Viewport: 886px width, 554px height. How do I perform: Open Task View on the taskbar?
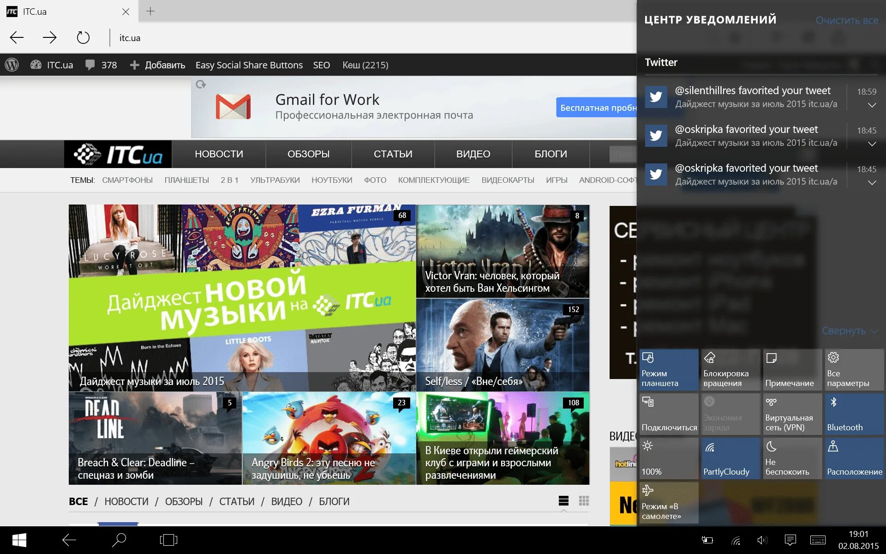click(x=168, y=540)
